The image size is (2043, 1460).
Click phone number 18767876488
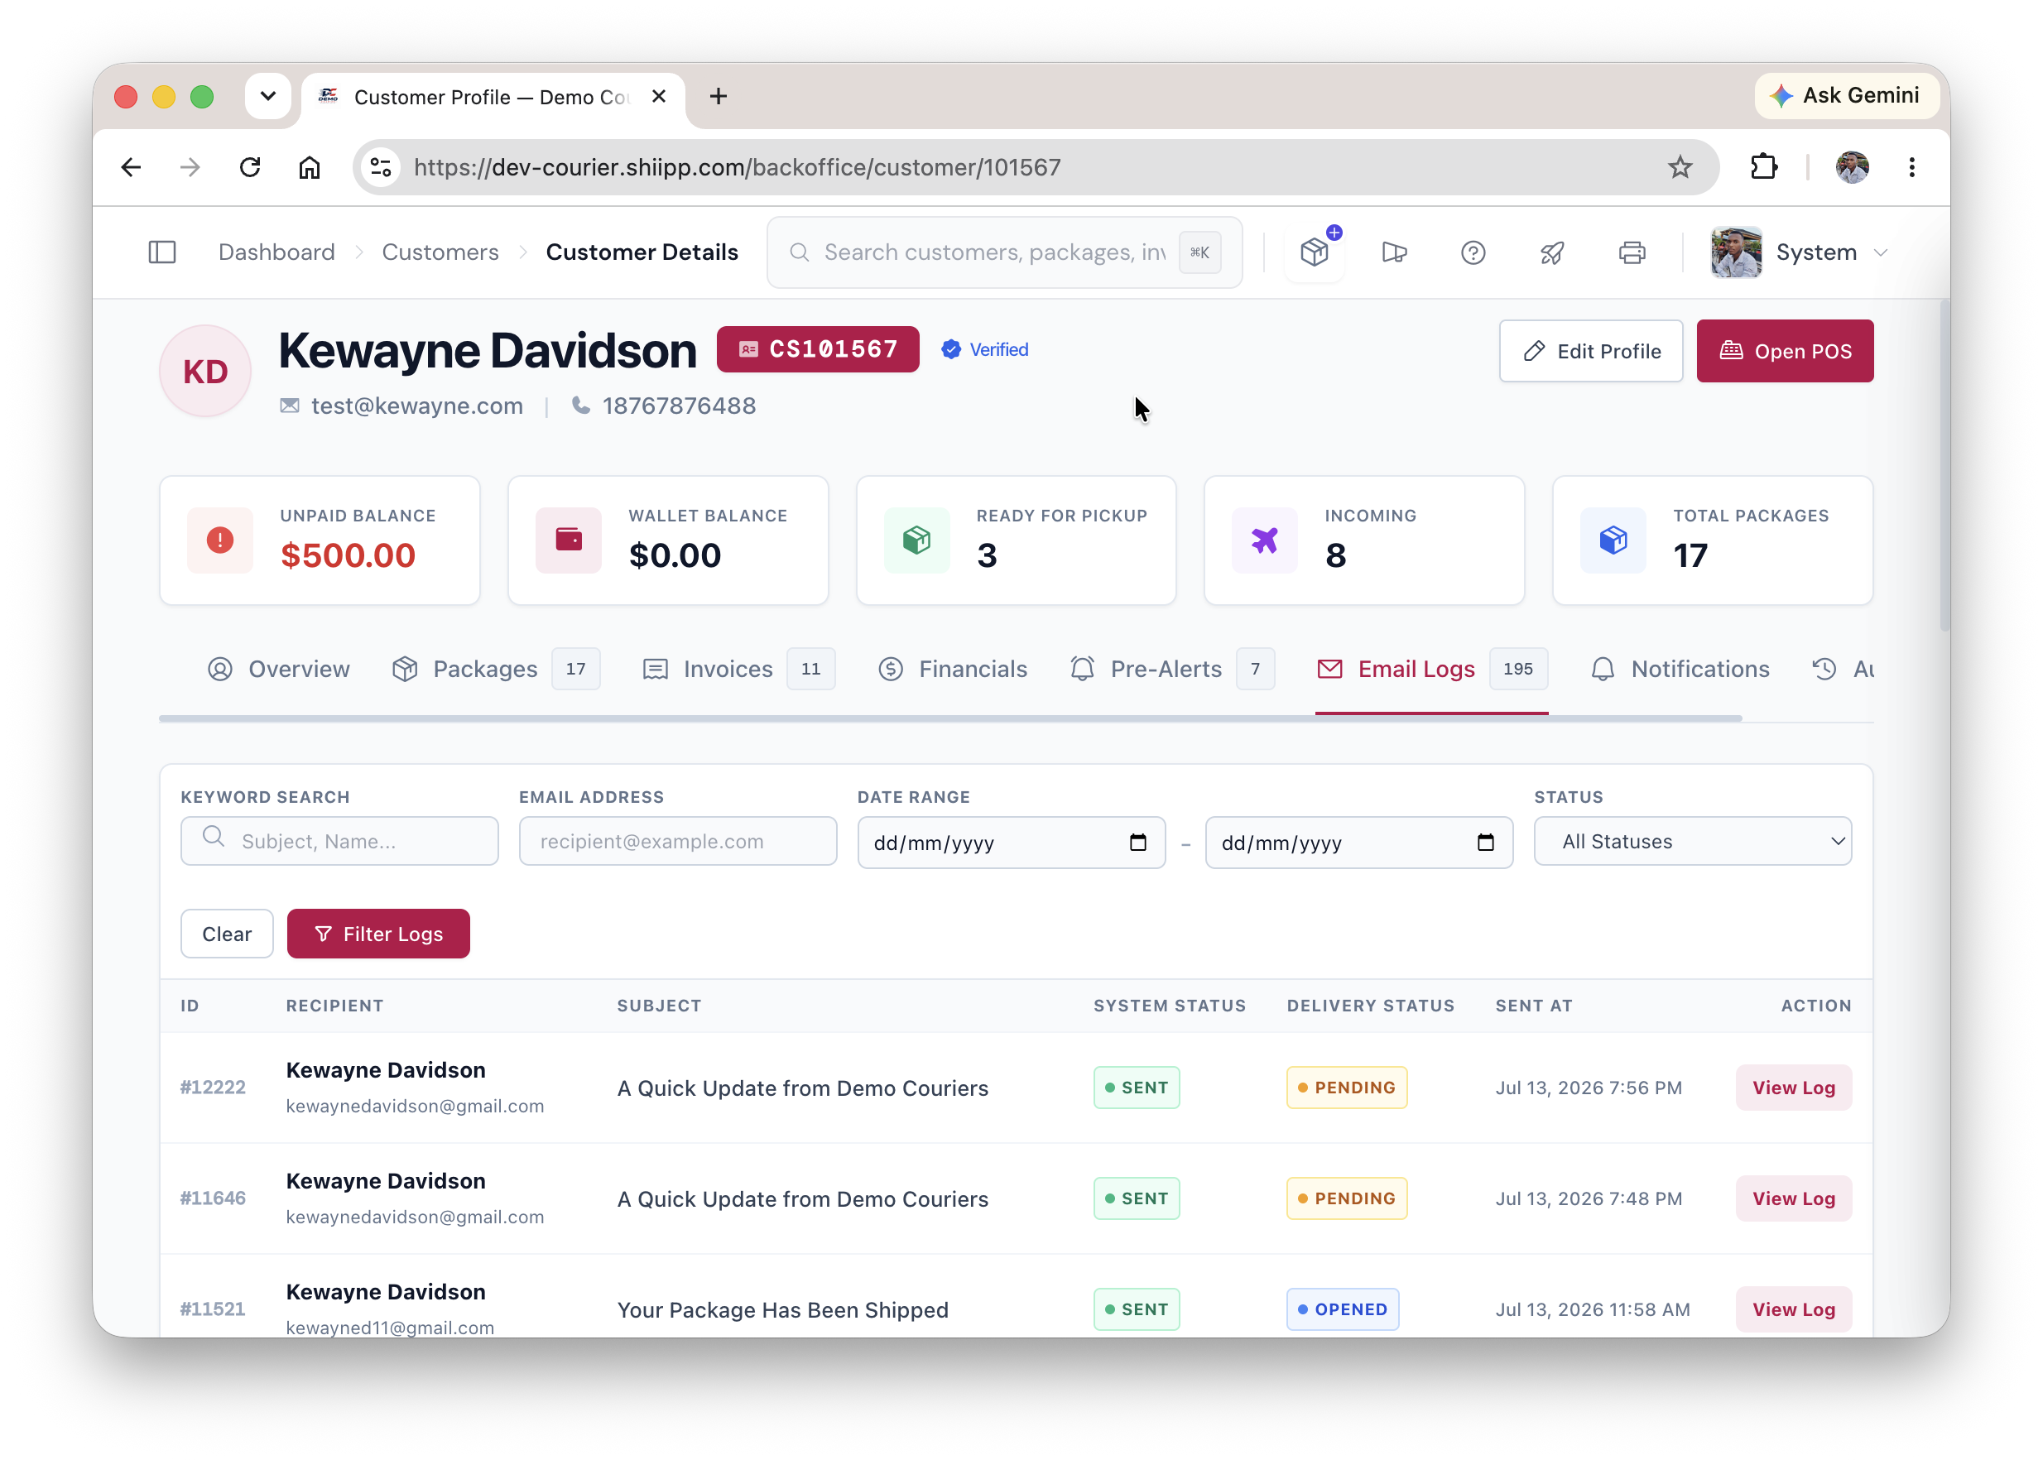(x=679, y=406)
